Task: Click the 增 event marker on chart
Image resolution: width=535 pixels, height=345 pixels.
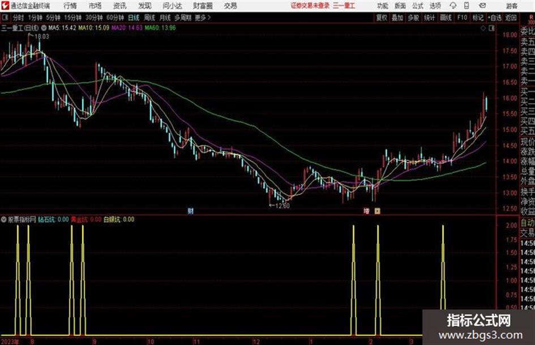Action: point(366,211)
